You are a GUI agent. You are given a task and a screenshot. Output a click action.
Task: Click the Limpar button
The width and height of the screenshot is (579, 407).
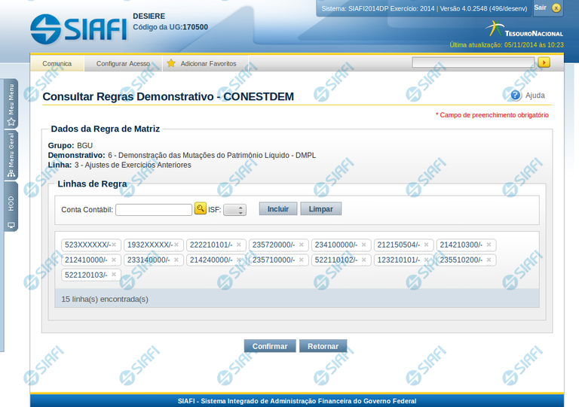[x=320, y=209]
